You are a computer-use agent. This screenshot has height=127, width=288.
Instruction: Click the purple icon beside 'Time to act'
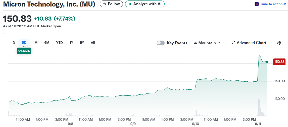pyautogui.click(x=257, y=4)
